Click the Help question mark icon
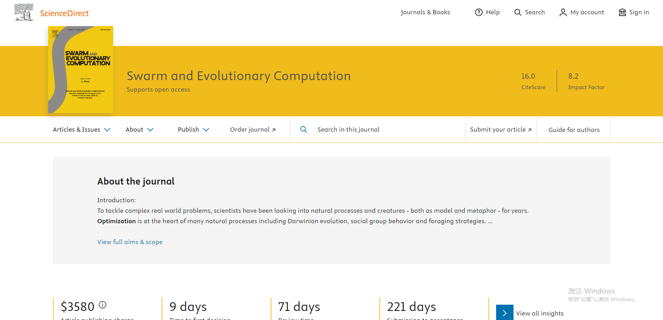This screenshot has height=320, width=663. coord(479,12)
